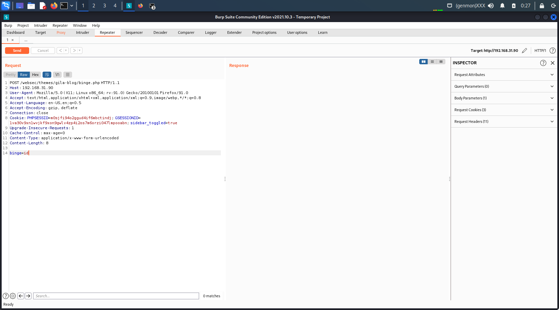Switch to Comparer tab
Viewport: 559px width, 310px height.
click(186, 32)
